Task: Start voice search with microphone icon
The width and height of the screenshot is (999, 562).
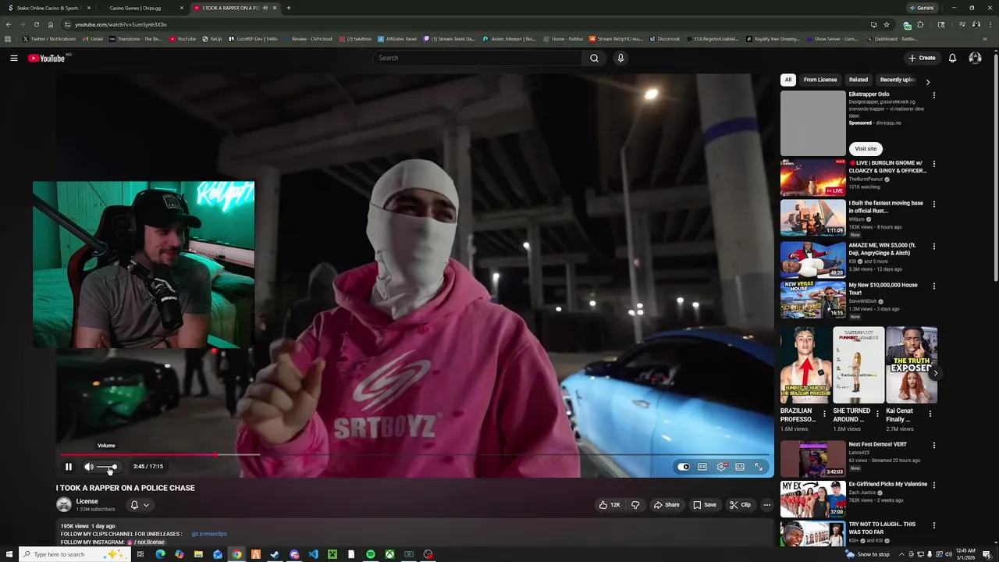Action: point(620,58)
